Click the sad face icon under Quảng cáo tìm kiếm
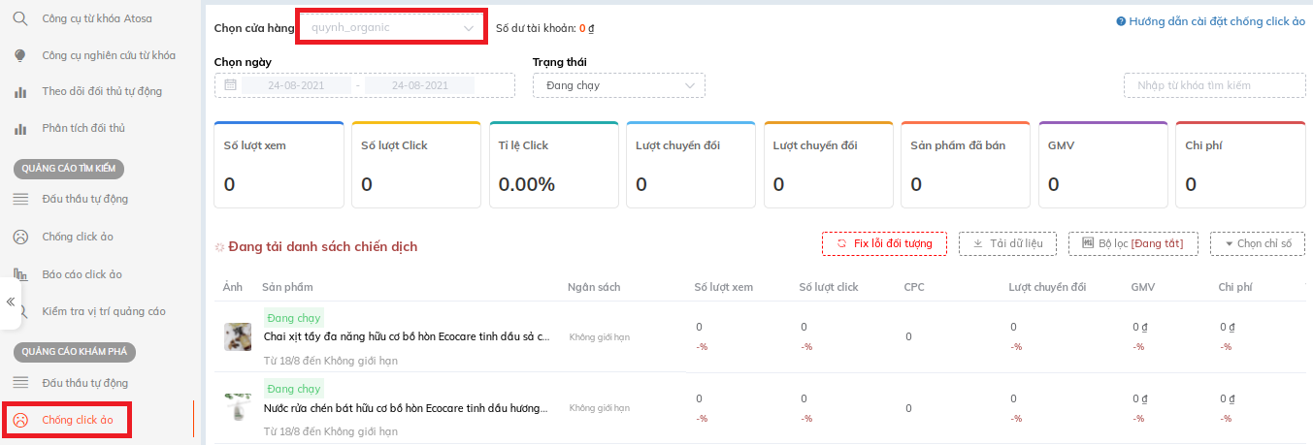This screenshot has width=1313, height=445. pos(20,237)
